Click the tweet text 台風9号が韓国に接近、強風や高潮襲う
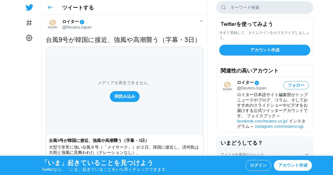The width and height of the screenshot is (333, 175). pyautogui.click(x=123, y=40)
